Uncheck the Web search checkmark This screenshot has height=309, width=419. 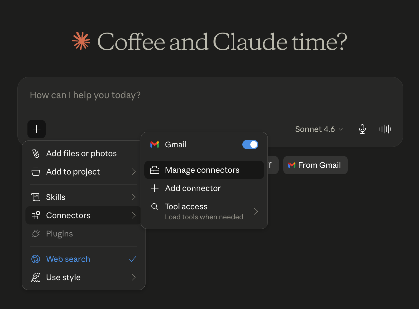click(x=133, y=259)
